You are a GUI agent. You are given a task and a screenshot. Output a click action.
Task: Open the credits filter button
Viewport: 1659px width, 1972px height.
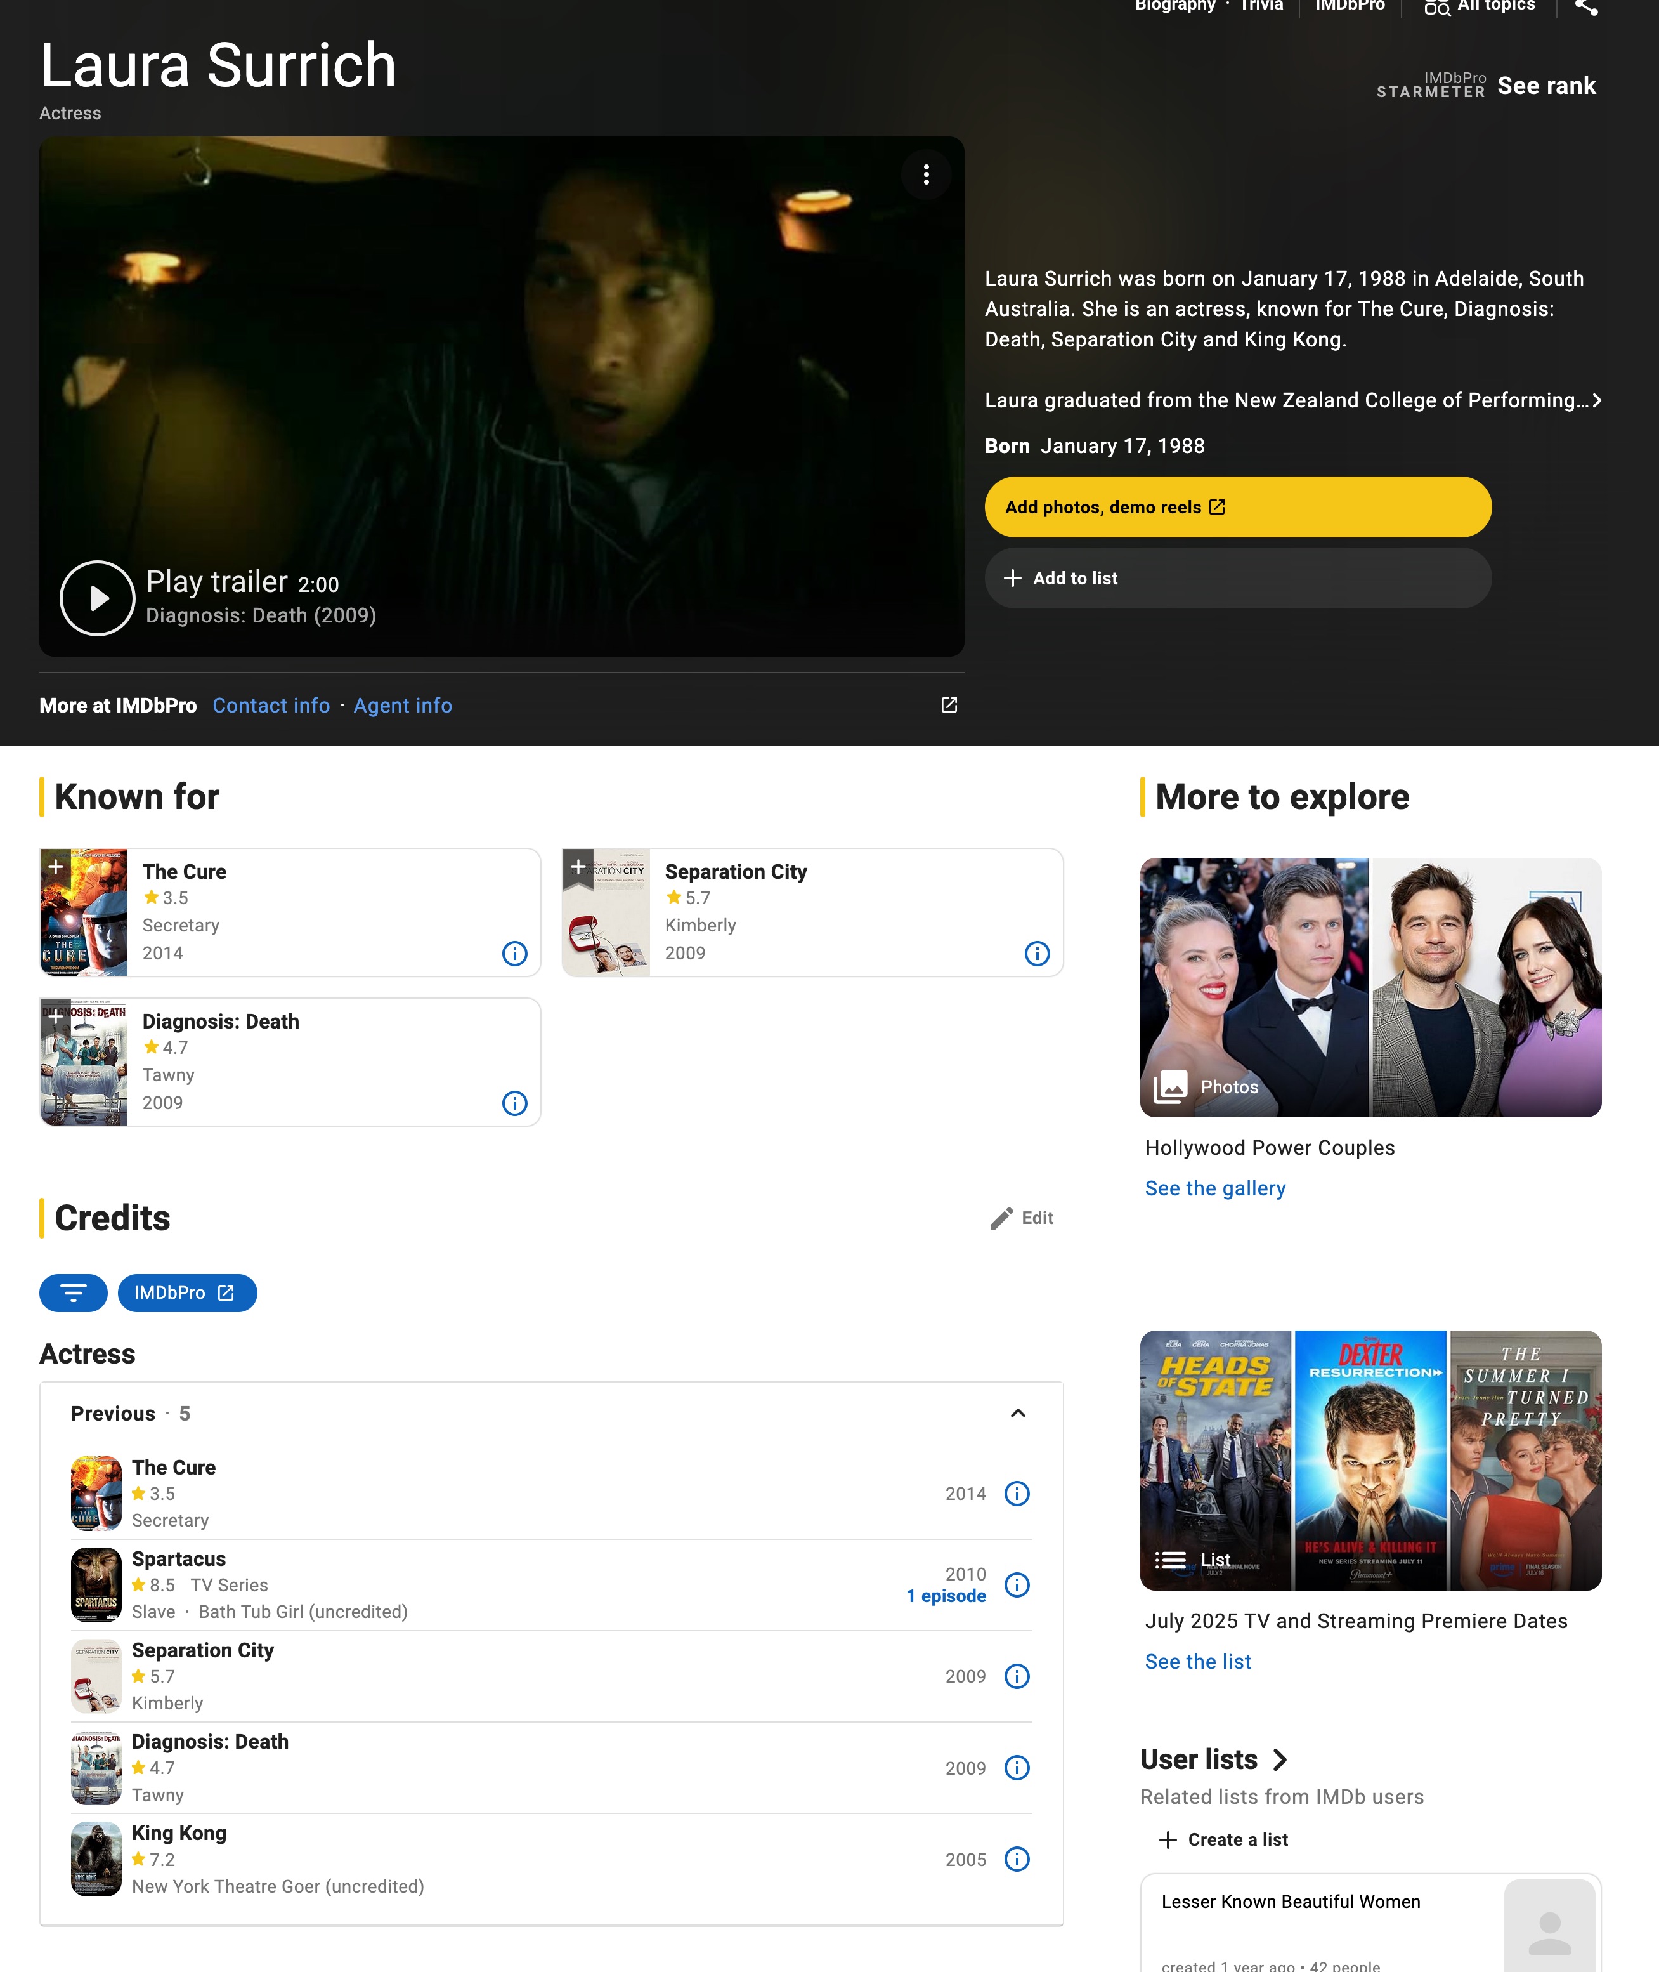coord(74,1292)
